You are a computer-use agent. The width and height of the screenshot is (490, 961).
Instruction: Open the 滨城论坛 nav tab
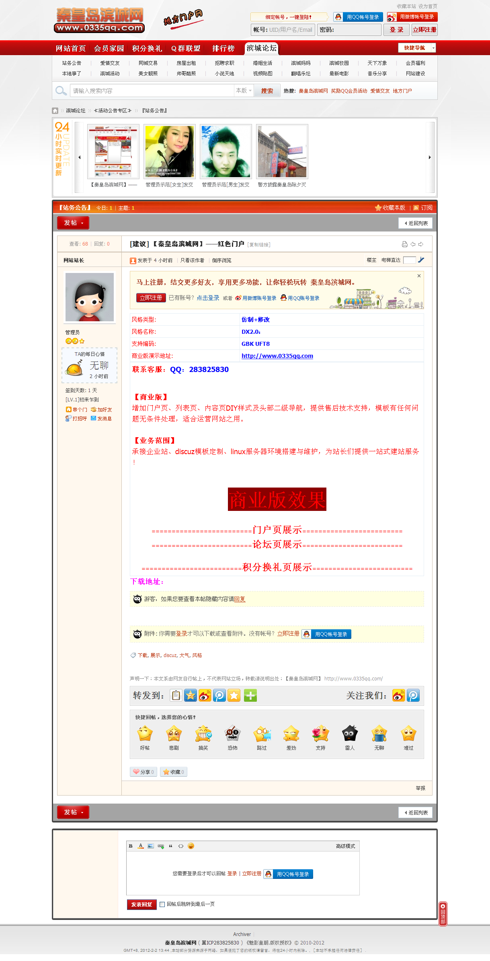pyautogui.click(x=262, y=48)
